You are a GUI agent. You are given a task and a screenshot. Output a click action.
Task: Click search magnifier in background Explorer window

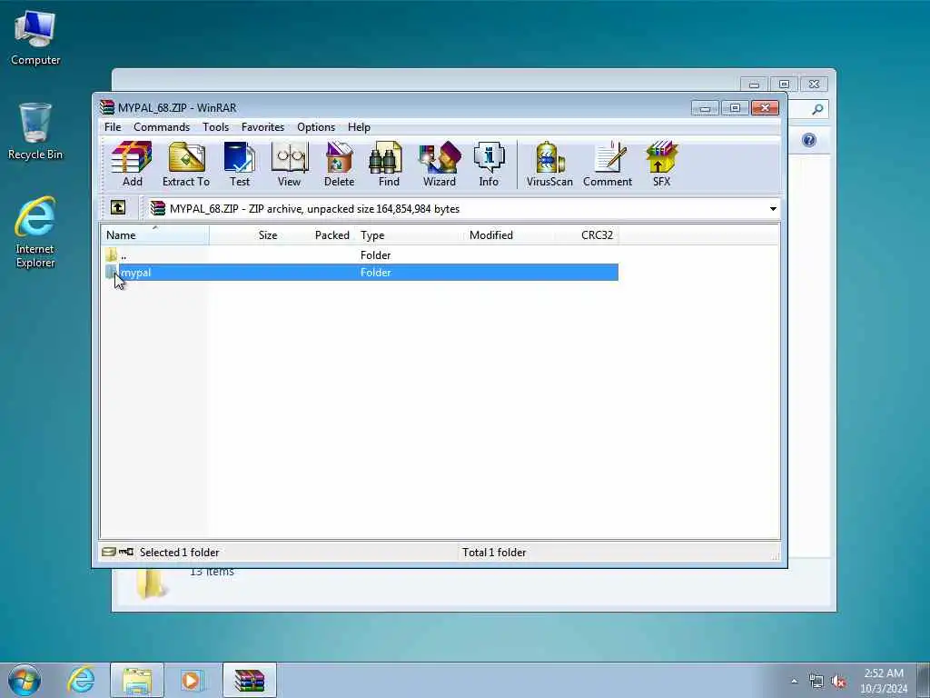click(817, 109)
